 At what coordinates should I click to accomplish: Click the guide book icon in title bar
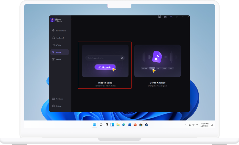pyautogui.click(x=160, y=17)
